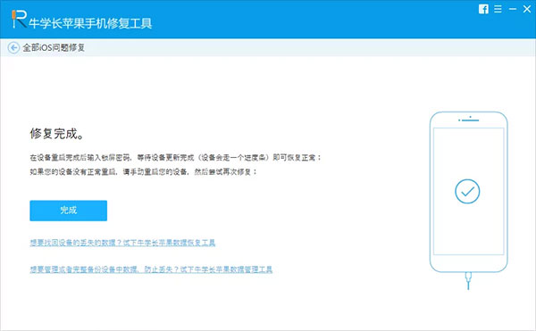Open the Facebook icon in title bar
Viewport: 536px width, 331px height.
coord(483,9)
